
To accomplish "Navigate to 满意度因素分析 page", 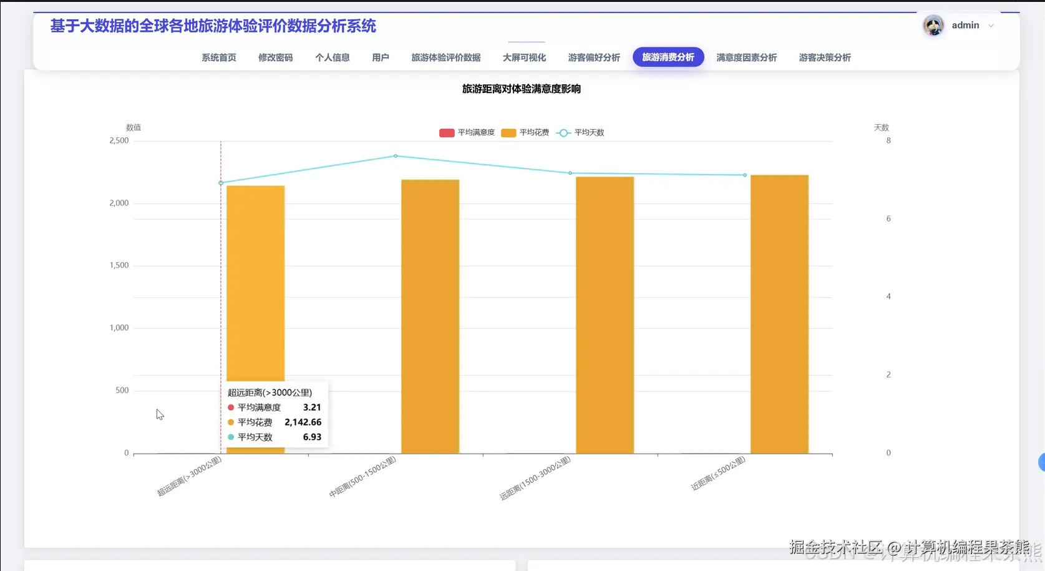I will pos(746,57).
